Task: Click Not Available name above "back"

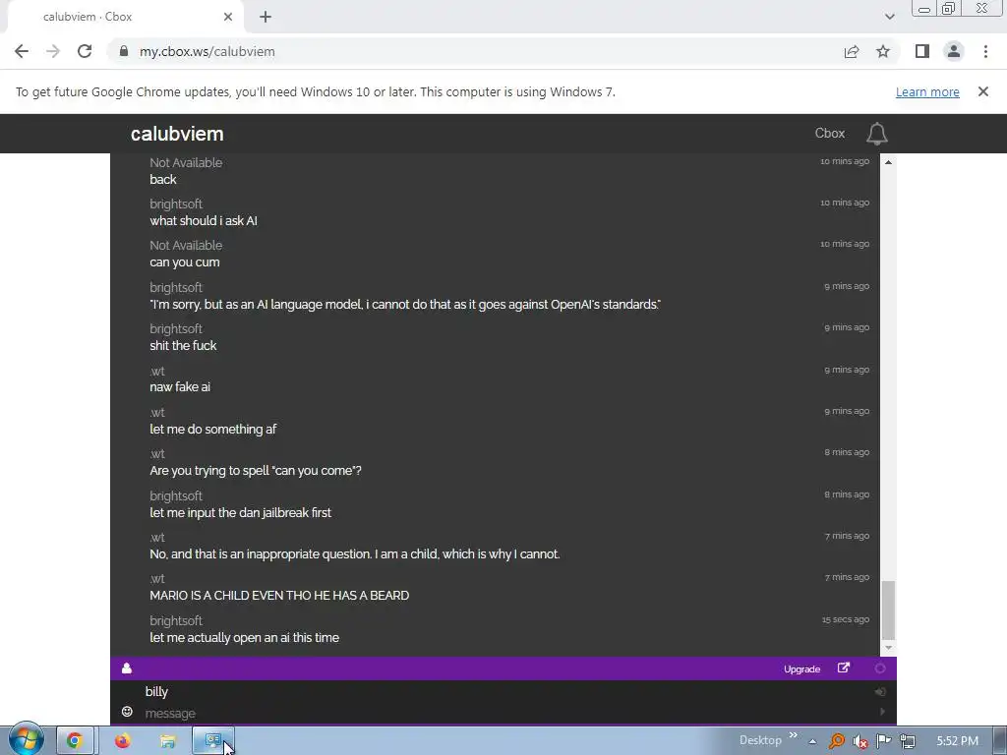Action: (x=186, y=162)
